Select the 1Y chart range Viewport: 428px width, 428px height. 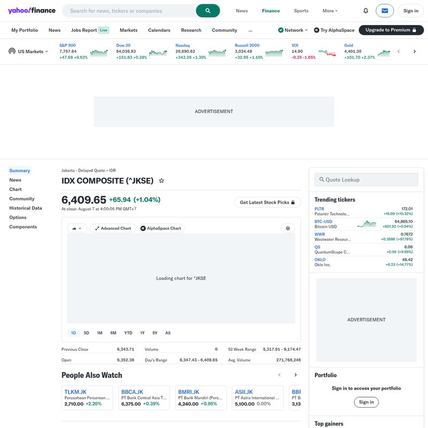coord(142,333)
